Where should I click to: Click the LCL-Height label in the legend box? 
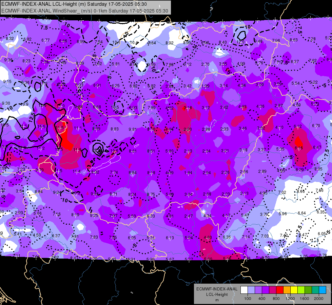pyautogui.click(x=217, y=294)
